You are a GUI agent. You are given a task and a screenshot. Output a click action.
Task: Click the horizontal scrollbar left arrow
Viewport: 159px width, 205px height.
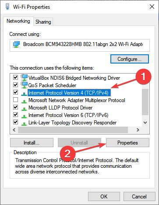click(x=14, y=130)
